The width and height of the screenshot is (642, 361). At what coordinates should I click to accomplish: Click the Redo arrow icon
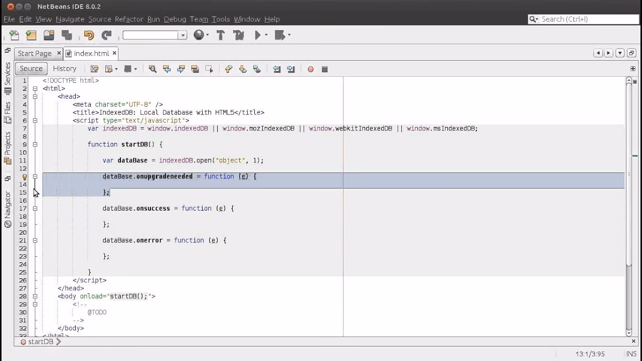tap(106, 35)
